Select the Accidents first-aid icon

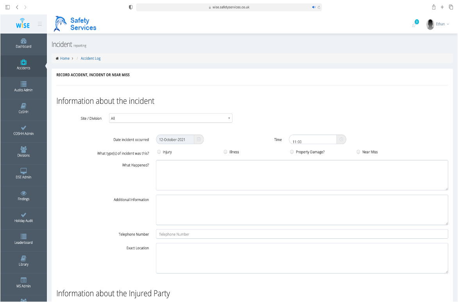23,62
